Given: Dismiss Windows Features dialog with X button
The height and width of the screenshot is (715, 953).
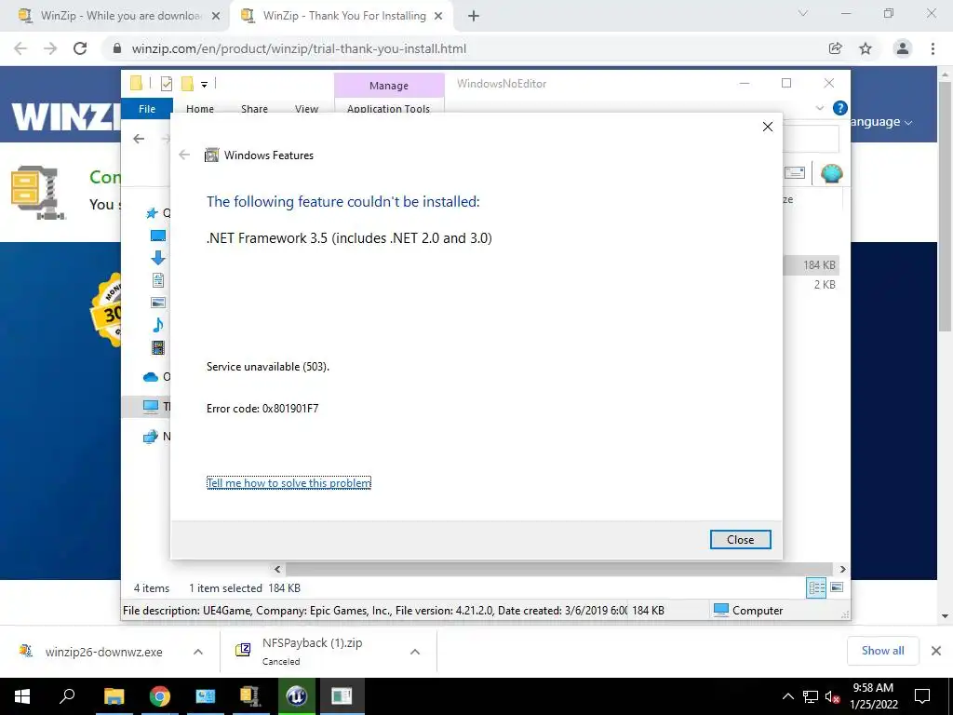Looking at the screenshot, I should pos(768,127).
